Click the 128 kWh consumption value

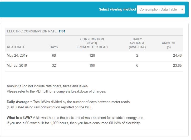[x=92, y=56]
